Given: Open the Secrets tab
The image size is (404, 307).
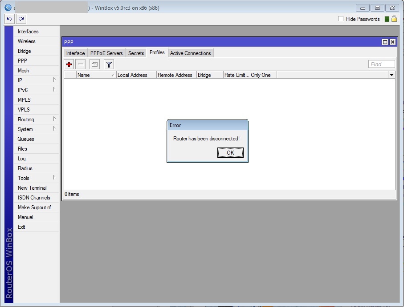Looking at the screenshot, I should click(136, 53).
